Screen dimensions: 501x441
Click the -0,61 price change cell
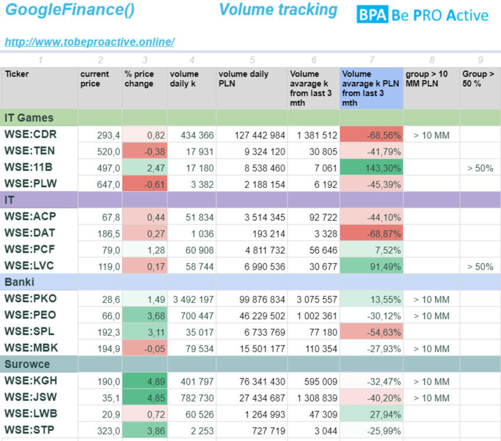[145, 184]
